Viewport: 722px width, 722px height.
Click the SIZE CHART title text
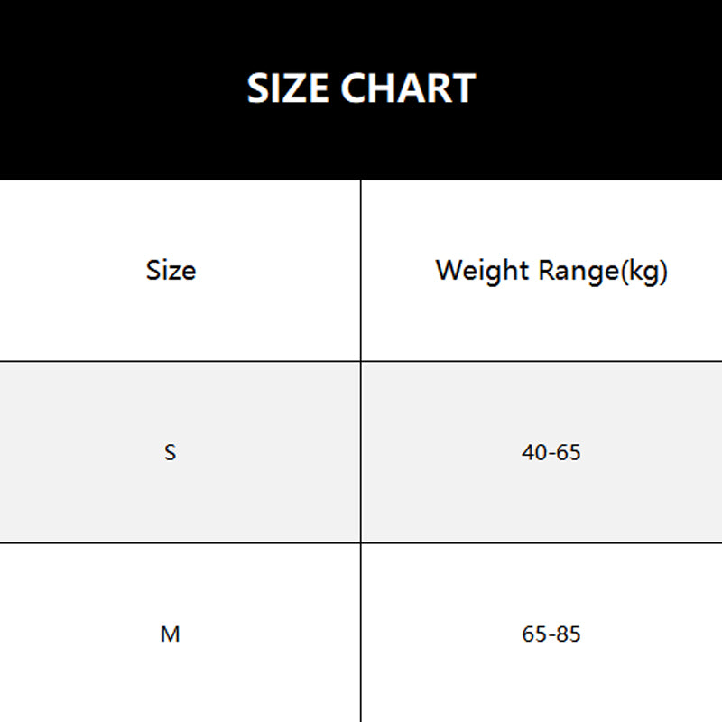coord(361,88)
